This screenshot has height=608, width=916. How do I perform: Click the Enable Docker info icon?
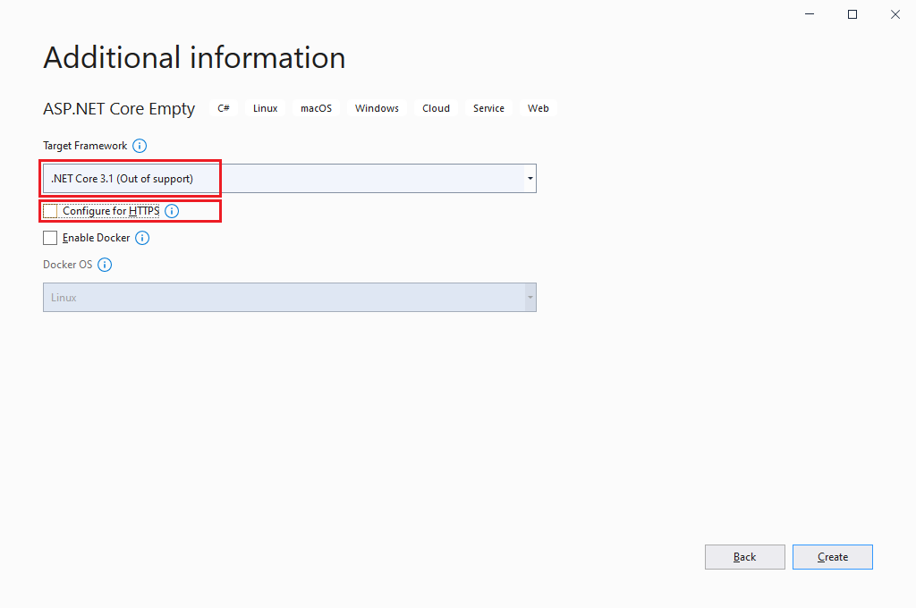click(141, 237)
